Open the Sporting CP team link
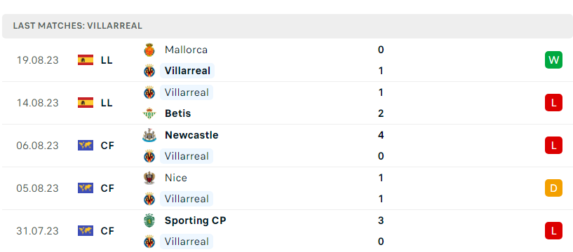This screenshot has height=252, width=573. tap(195, 220)
